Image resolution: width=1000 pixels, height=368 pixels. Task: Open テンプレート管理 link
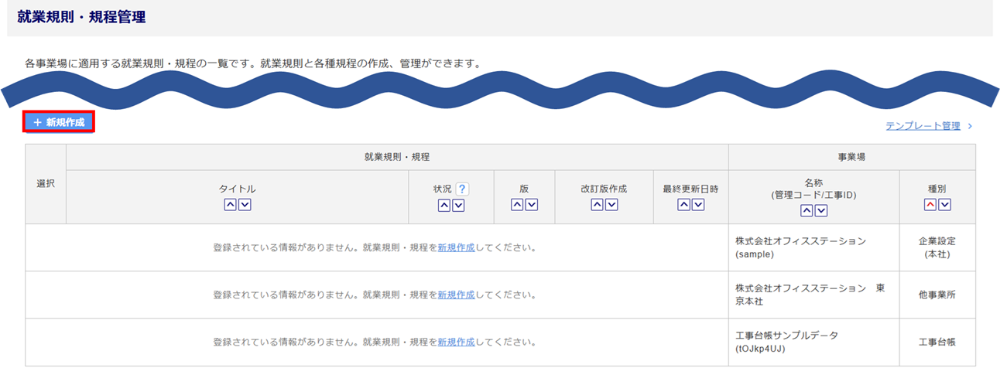click(x=923, y=126)
